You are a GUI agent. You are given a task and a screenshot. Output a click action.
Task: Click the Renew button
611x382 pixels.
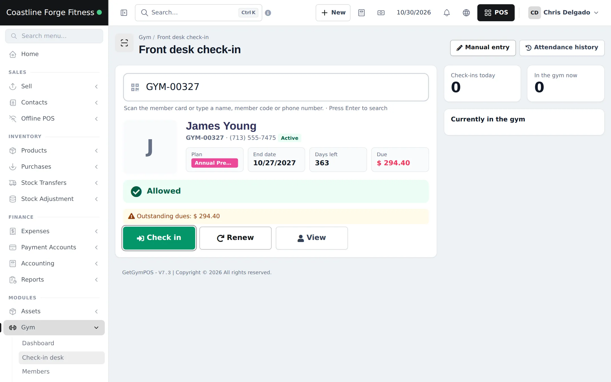[x=235, y=238]
